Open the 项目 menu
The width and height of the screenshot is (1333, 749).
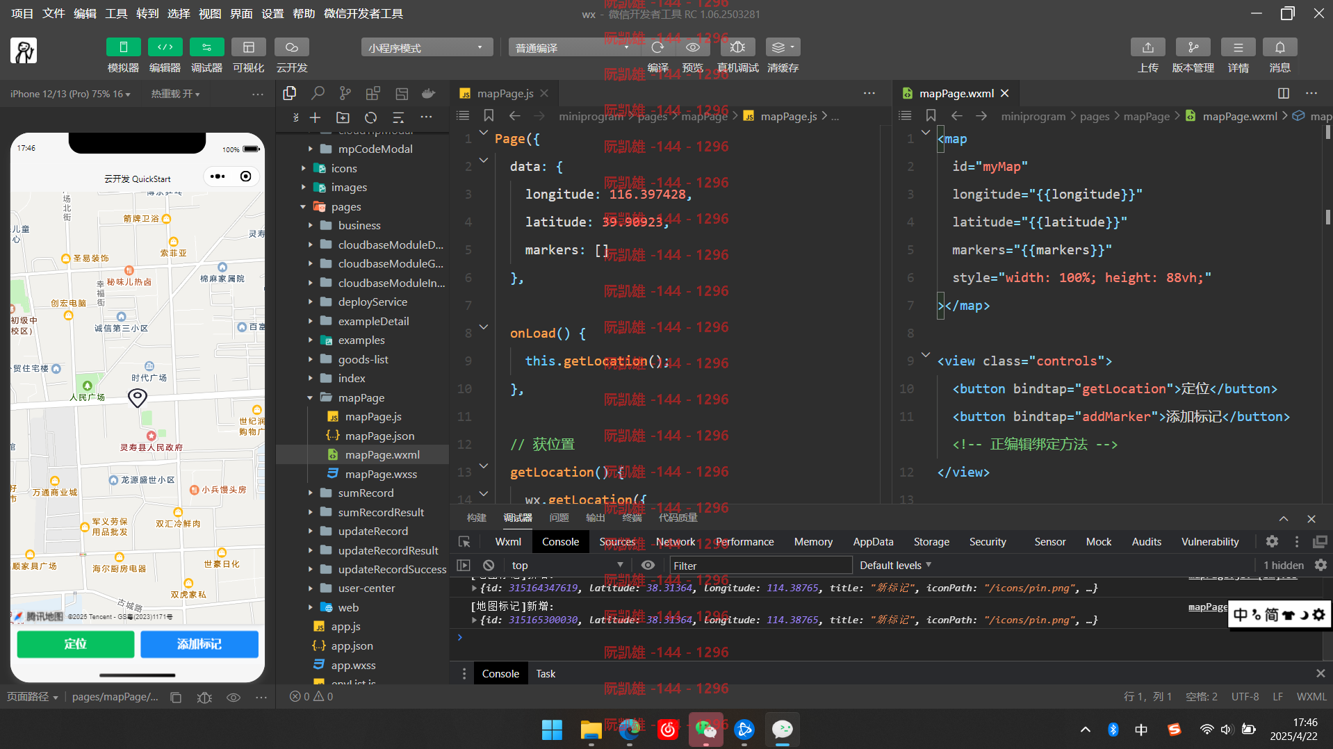click(22, 13)
